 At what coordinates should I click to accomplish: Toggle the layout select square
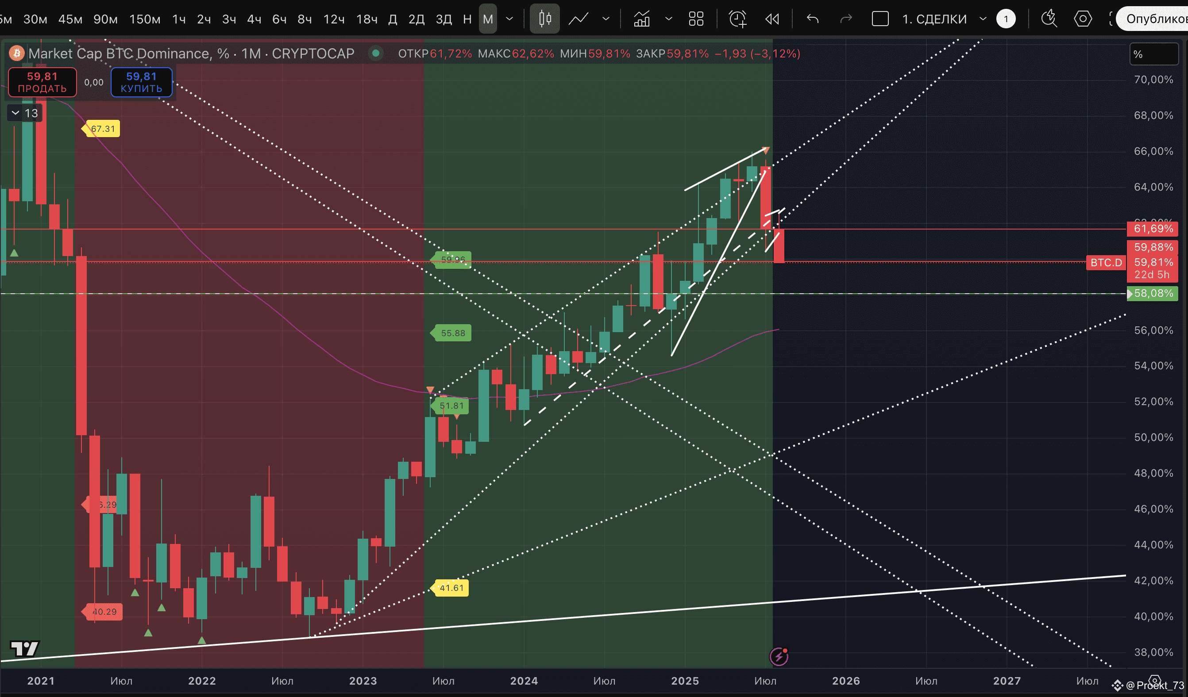[x=880, y=19]
